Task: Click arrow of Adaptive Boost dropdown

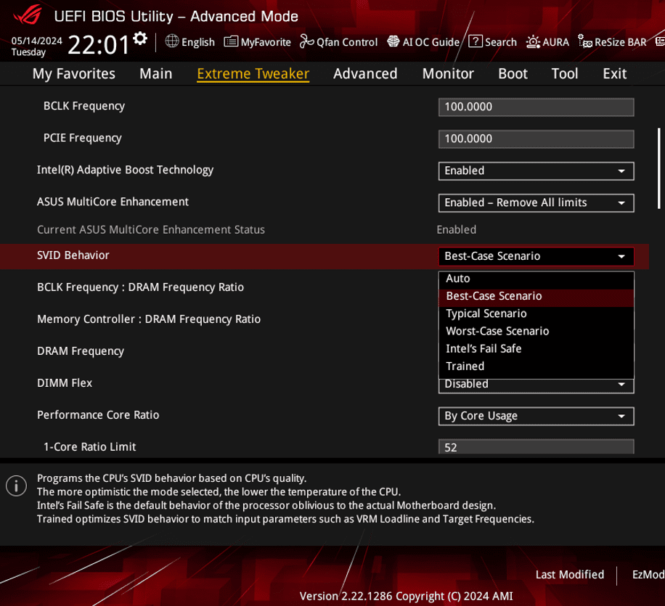Action: pos(621,171)
